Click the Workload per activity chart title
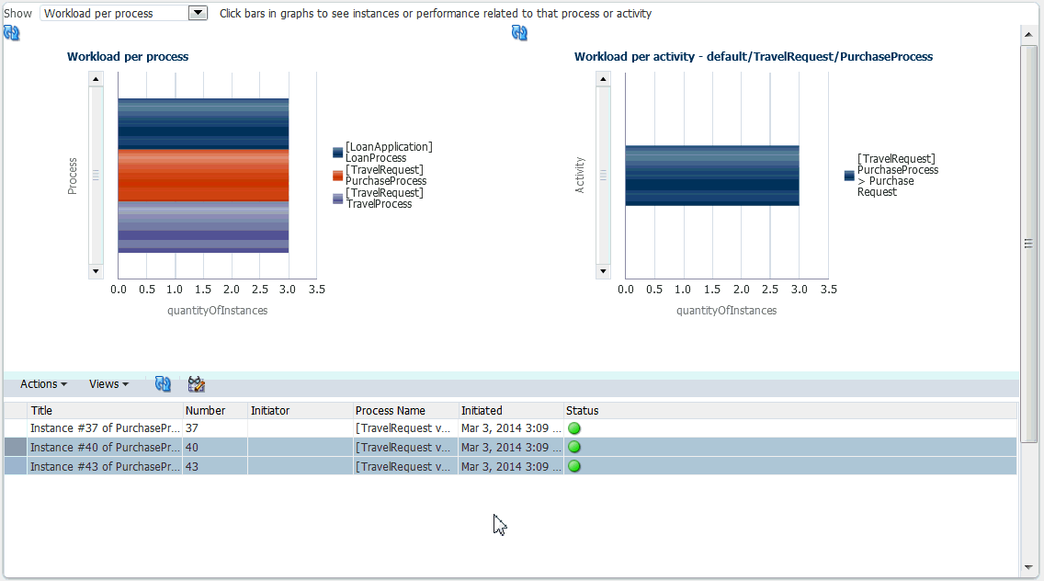1044x581 pixels. point(754,57)
